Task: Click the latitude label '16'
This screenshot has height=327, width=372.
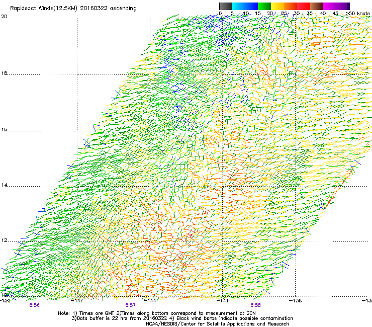Action: click(x=4, y=130)
